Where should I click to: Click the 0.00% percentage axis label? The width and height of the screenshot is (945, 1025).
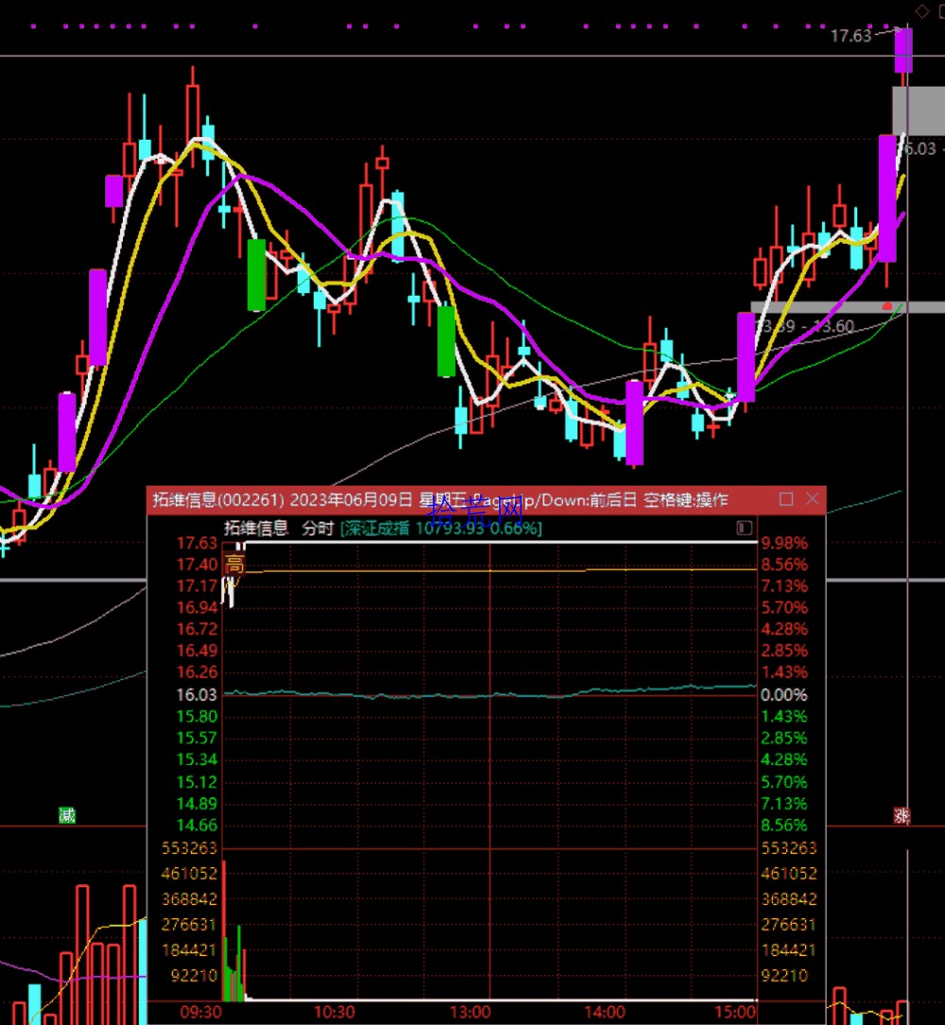pos(784,694)
